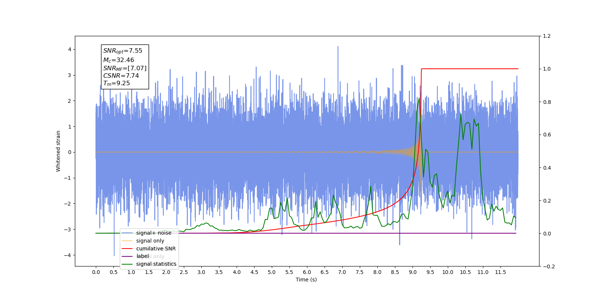Click the −4 tick on left axis

coord(67,255)
